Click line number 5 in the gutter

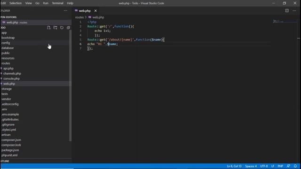80,39
